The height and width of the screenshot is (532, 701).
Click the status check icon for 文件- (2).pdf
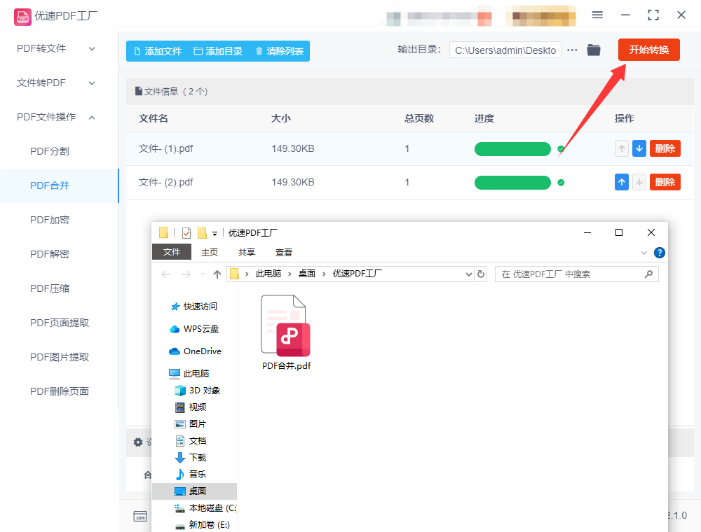coord(561,182)
